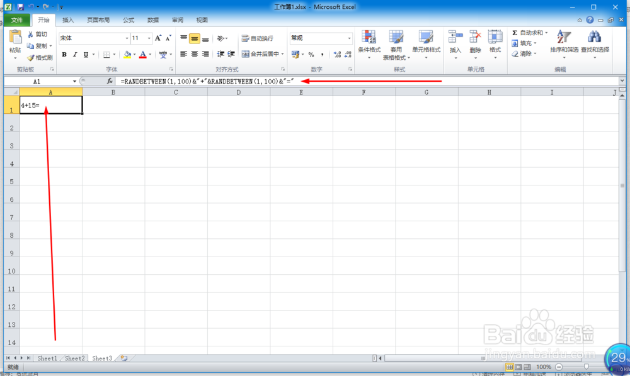Switch to Page Layout view icon
Viewport: 630px width, 376px height.
pos(518,367)
